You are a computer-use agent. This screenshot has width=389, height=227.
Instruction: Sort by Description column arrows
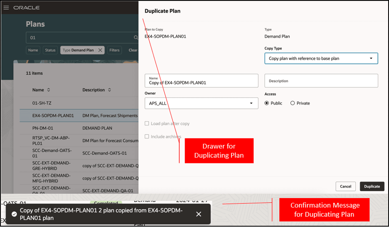click(x=109, y=90)
